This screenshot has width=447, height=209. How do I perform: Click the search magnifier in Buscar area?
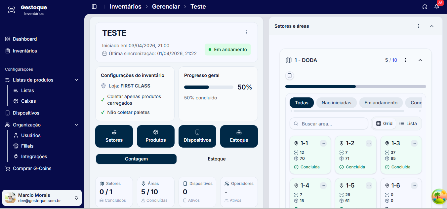pos(295,124)
